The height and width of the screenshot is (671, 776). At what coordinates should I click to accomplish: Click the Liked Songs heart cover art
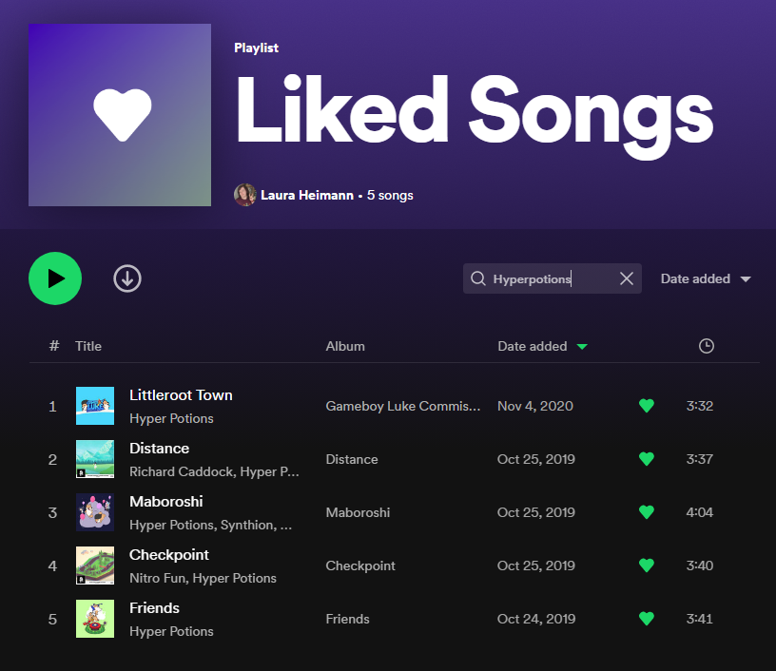[x=120, y=115]
